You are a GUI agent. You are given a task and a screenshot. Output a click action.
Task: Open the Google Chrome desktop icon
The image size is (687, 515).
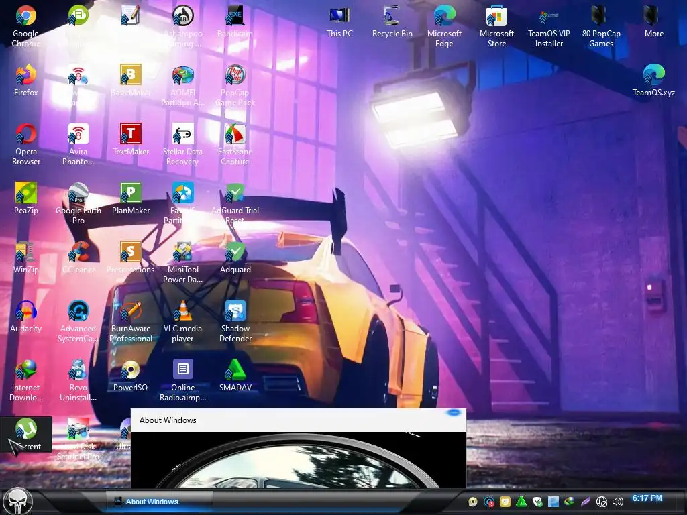coord(26,17)
